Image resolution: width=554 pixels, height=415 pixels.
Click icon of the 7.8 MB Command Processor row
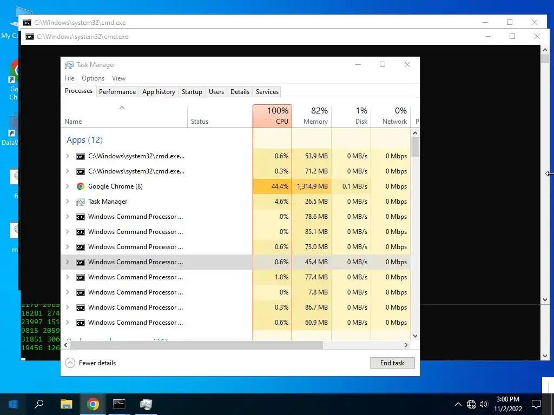(x=81, y=292)
